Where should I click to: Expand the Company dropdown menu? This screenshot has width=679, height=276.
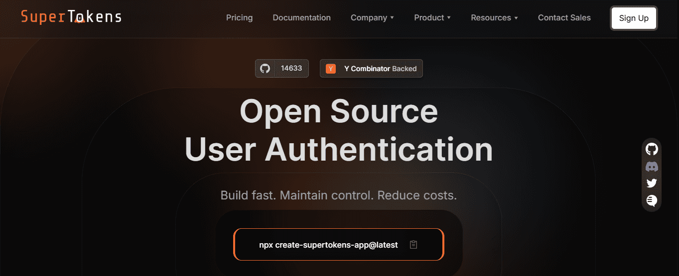coord(372,18)
